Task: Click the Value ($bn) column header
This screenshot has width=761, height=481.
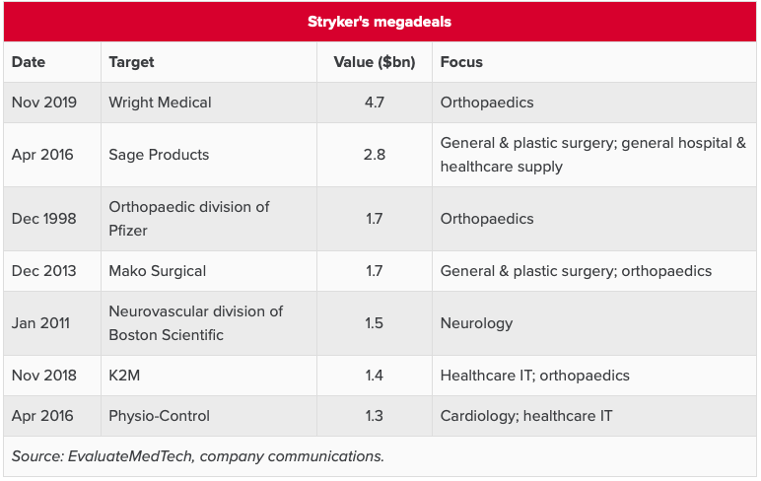Action: coord(374,62)
